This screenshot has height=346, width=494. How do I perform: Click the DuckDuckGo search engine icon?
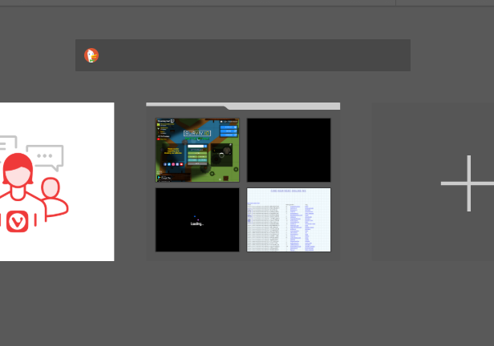(91, 55)
